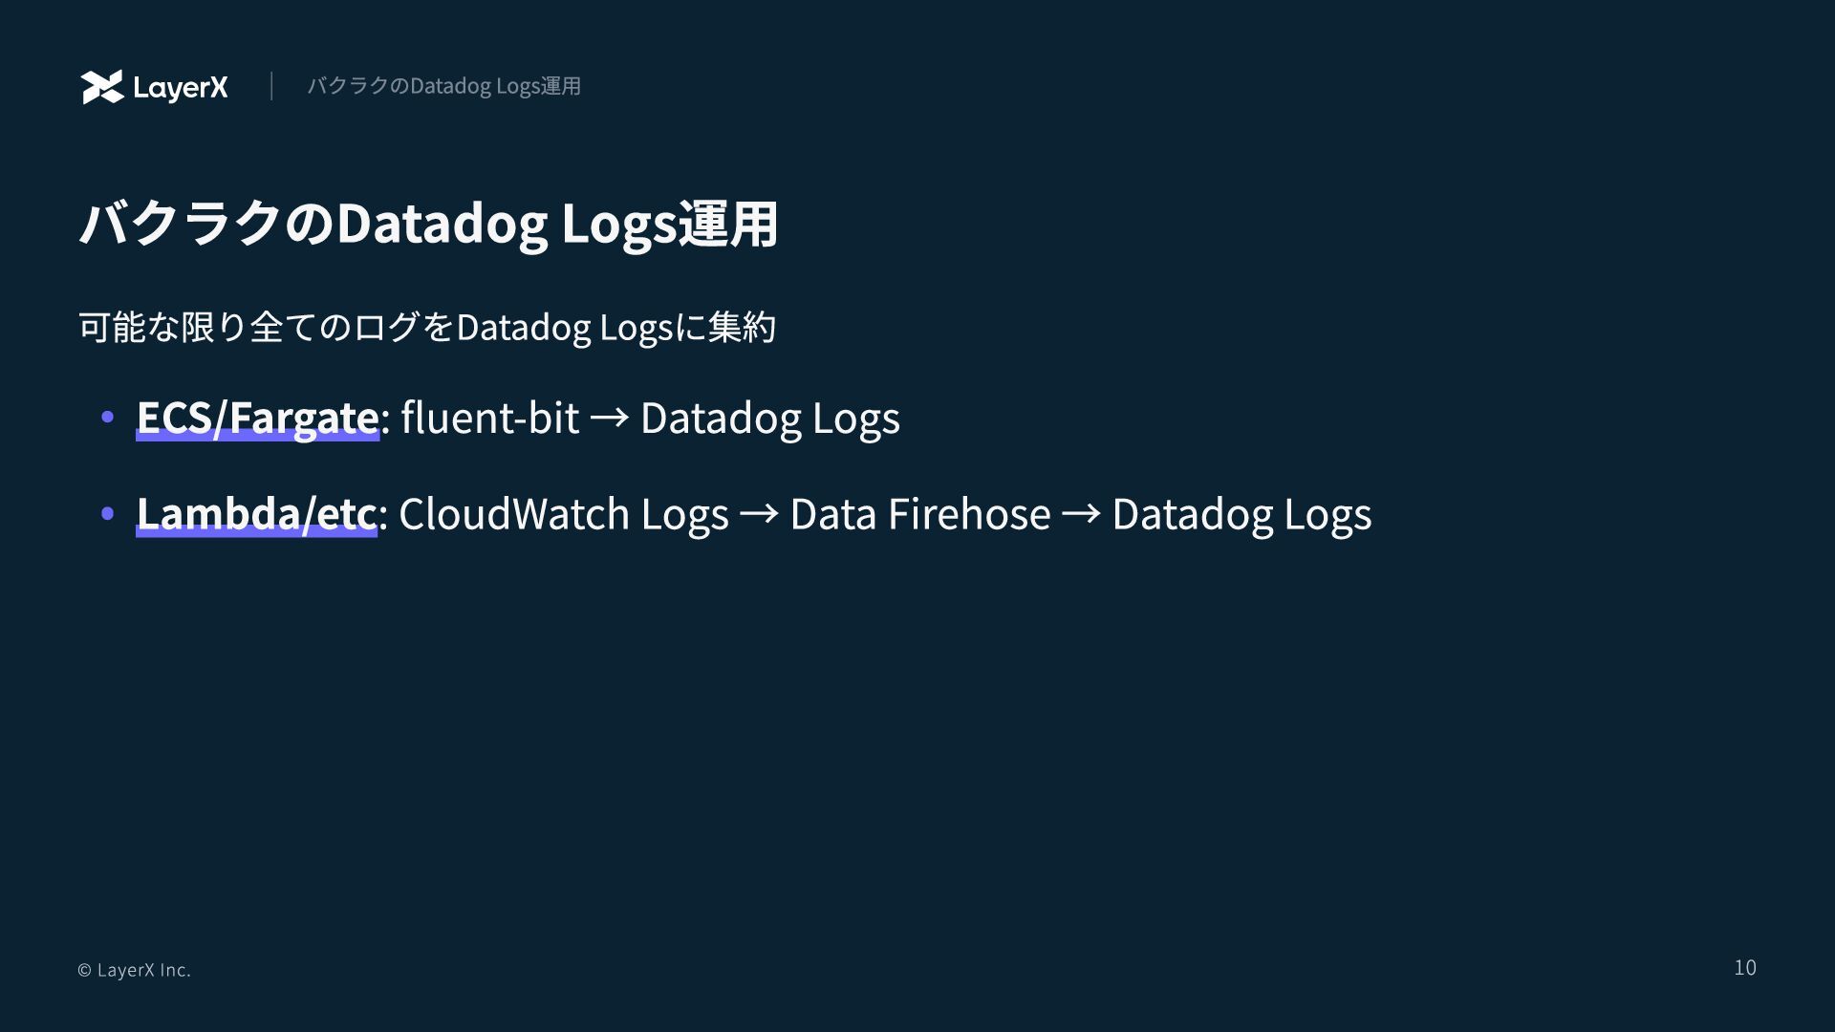Select Datadog Logs in the ECS/Fargate bullet

click(769, 418)
